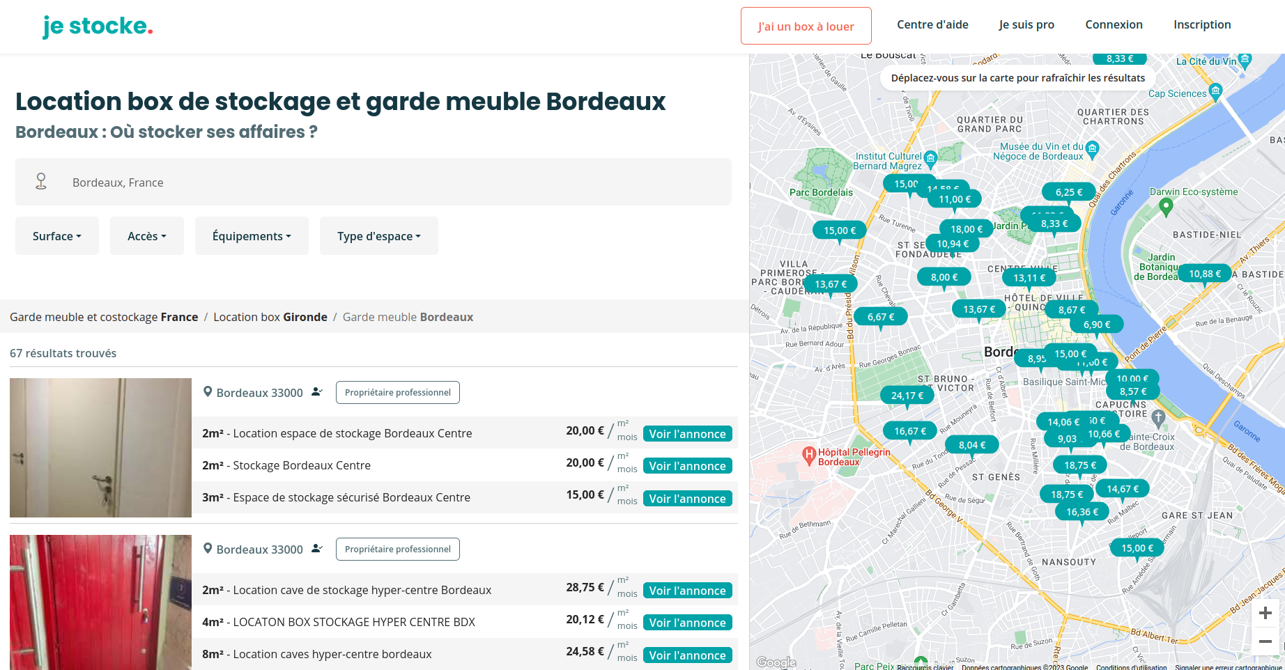Select the 8,04 € map price marker
Screen dimensions: 1285x670
click(x=972, y=445)
